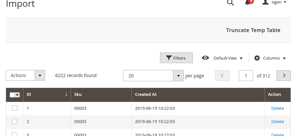Screen dimensions: 296x136
Task: Click the xigen user account icon
Action: (x=265, y=2)
